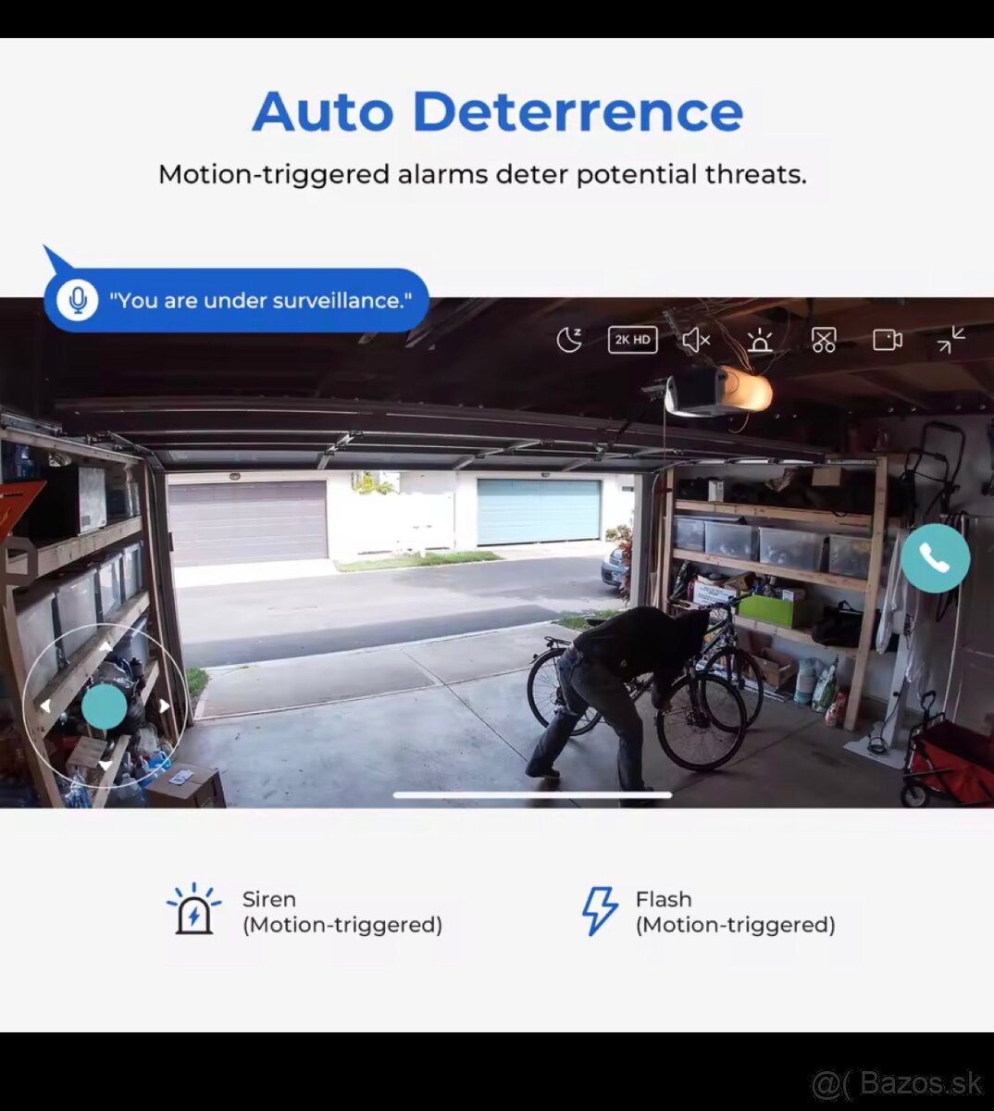
Task: Click the "You are under surveillance." message
Action: click(x=268, y=301)
